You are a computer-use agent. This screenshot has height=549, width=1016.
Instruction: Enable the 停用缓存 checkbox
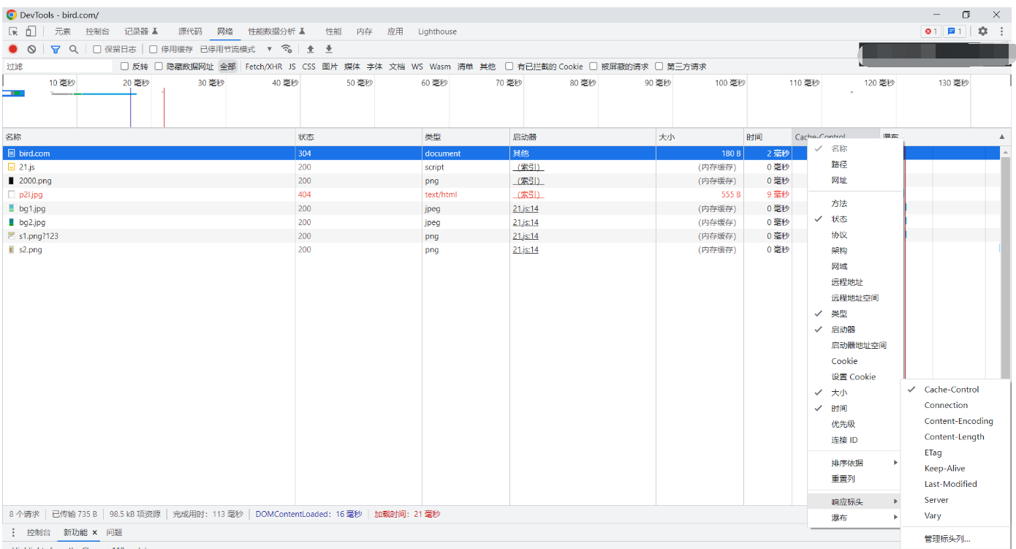point(153,49)
